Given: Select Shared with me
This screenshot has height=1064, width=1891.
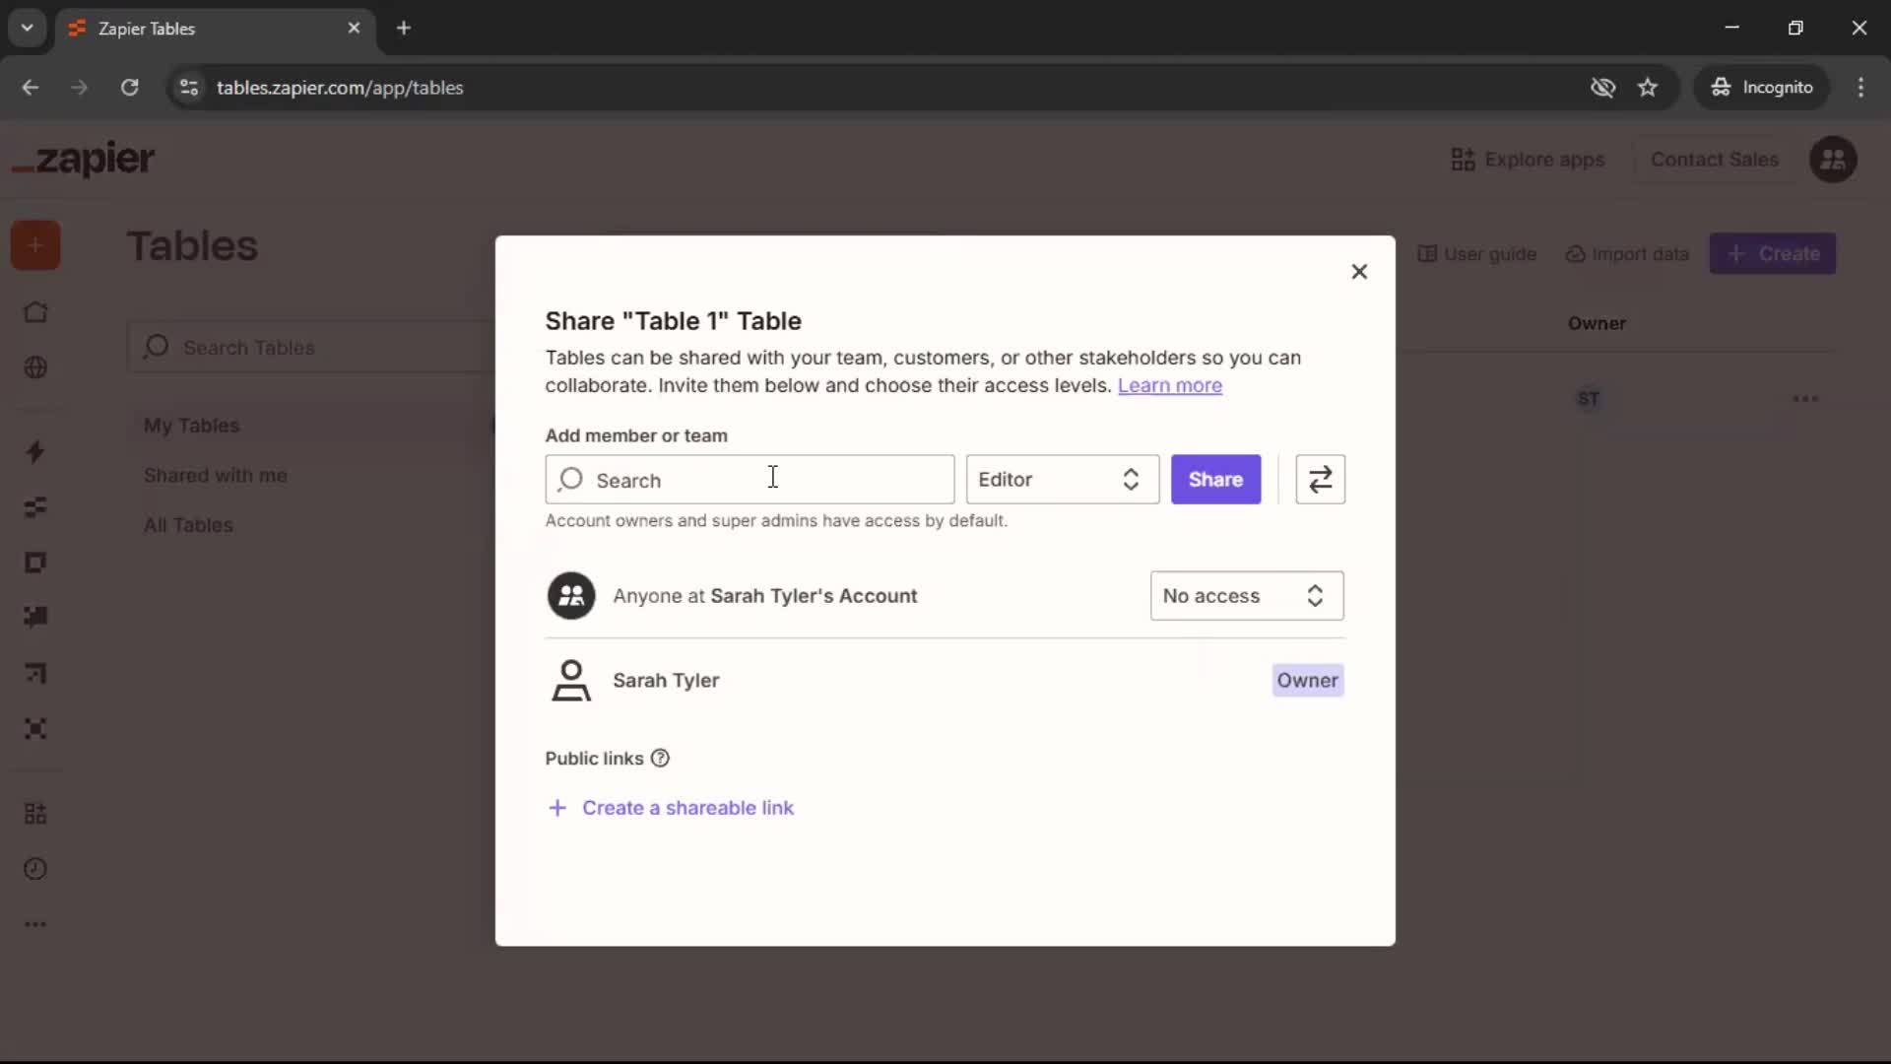Looking at the screenshot, I should click(x=216, y=476).
